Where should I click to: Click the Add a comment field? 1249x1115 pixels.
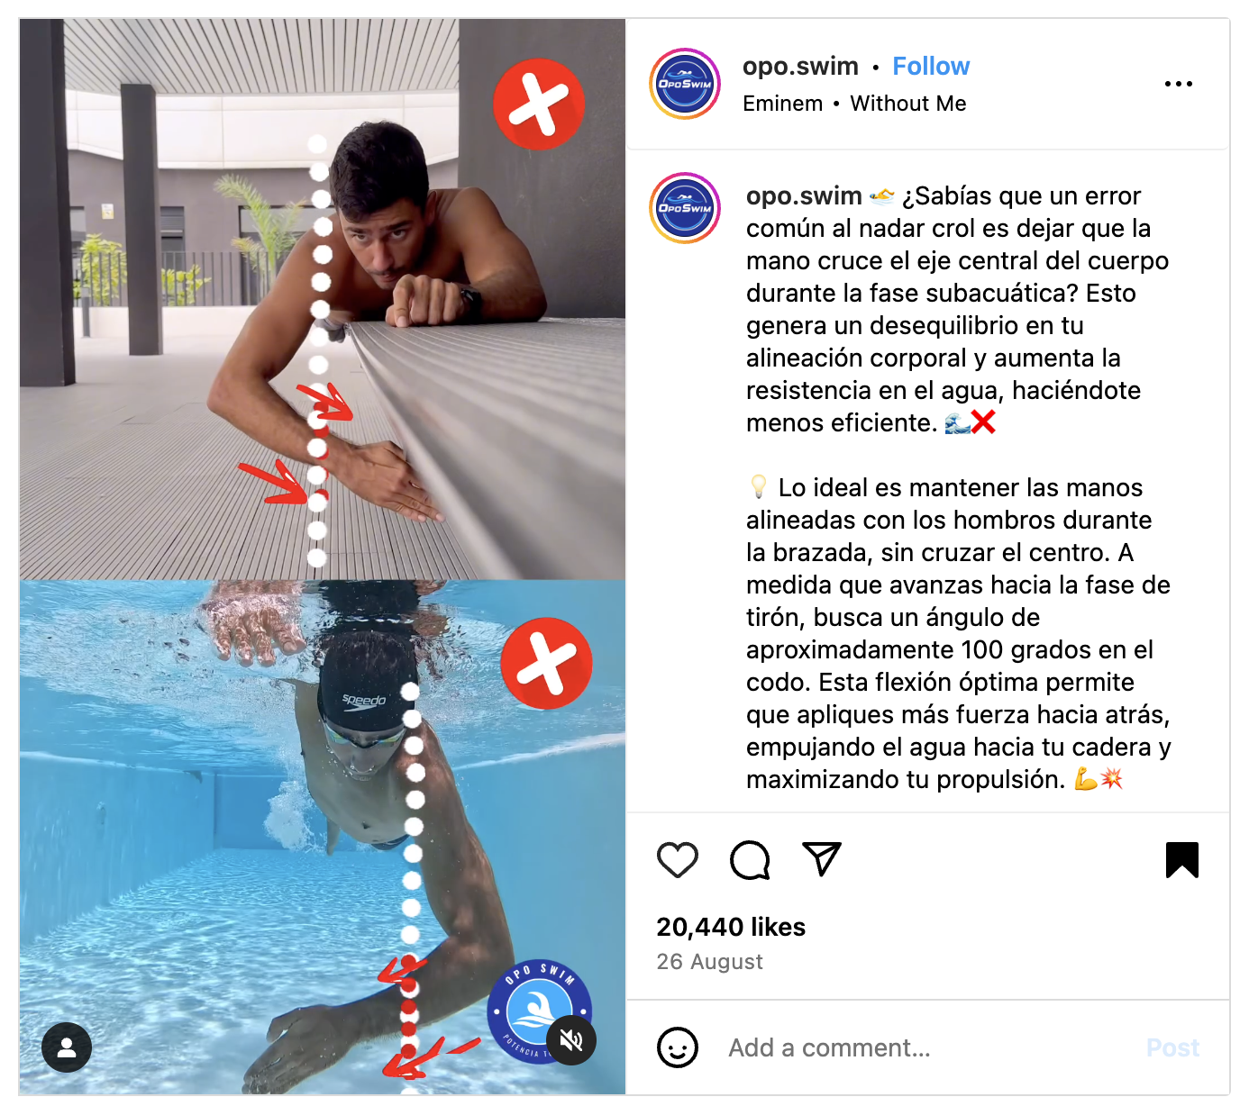[919, 1047]
